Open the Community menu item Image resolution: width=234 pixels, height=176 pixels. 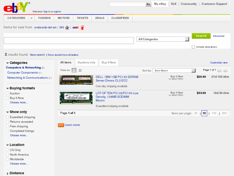point(189,4)
